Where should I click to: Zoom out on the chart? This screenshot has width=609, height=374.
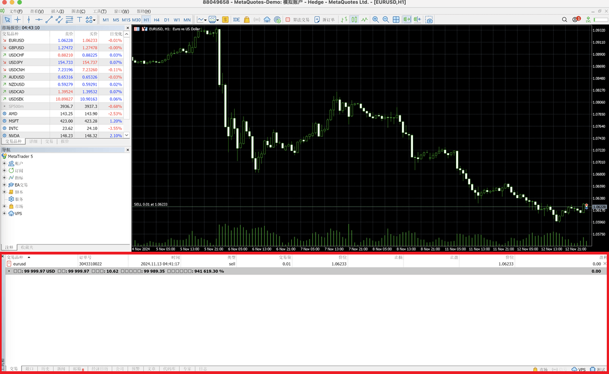pyautogui.click(x=386, y=20)
